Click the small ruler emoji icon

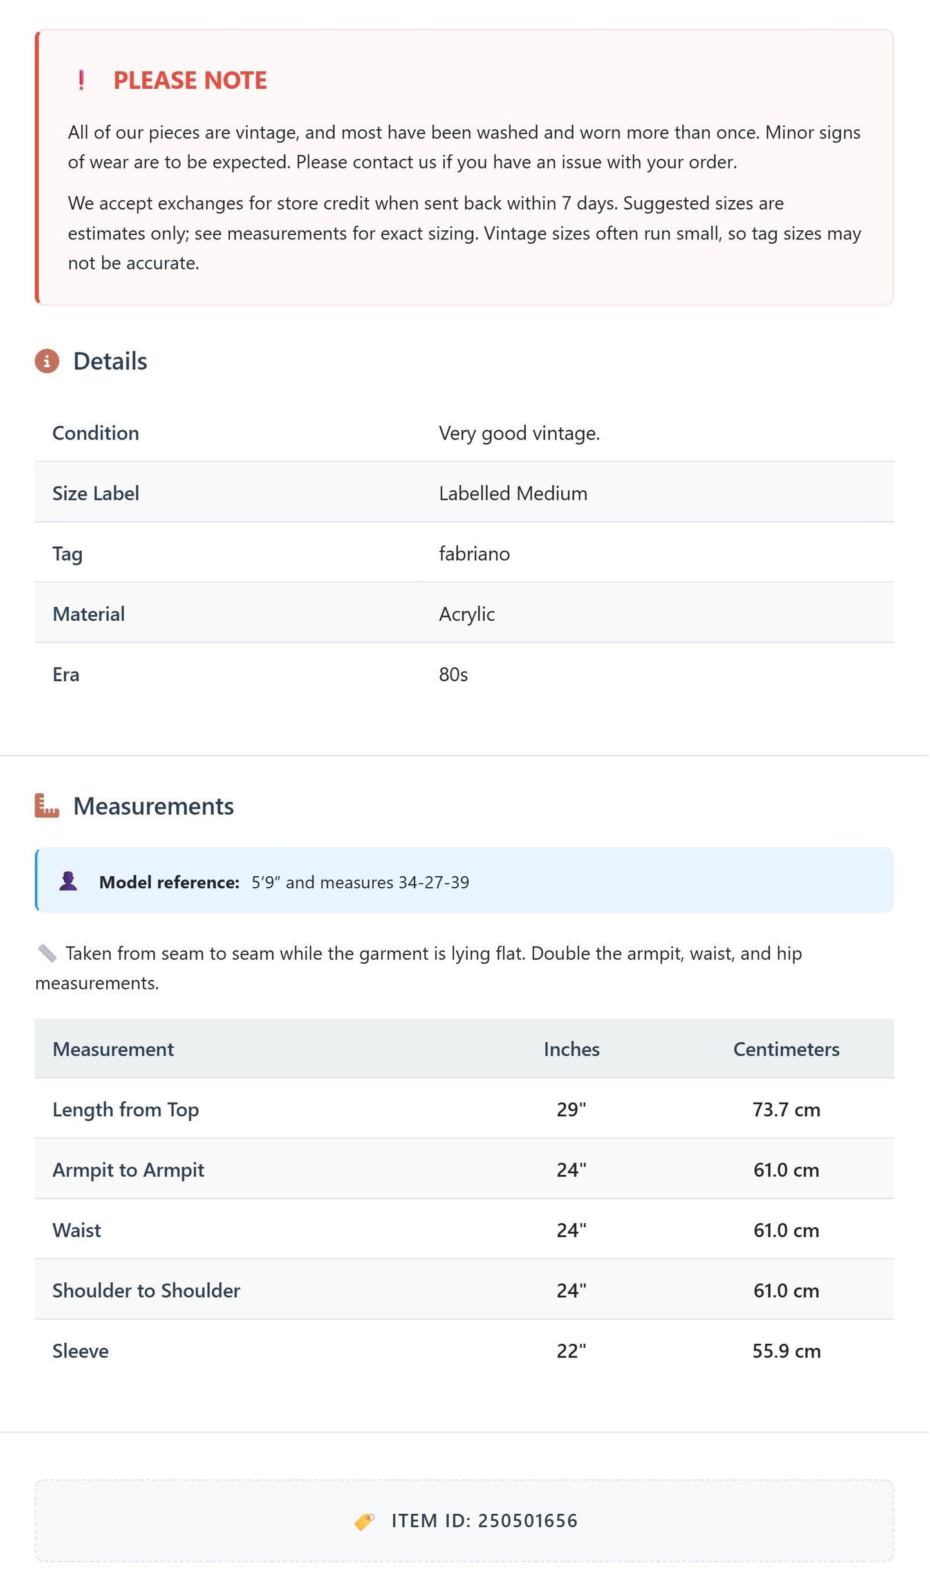(x=47, y=953)
